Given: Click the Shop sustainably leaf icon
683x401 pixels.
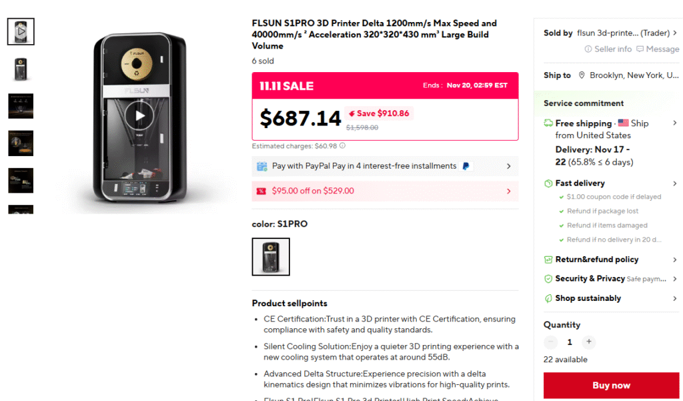Looking at the screenshot, I should click(x=548, y=298).
